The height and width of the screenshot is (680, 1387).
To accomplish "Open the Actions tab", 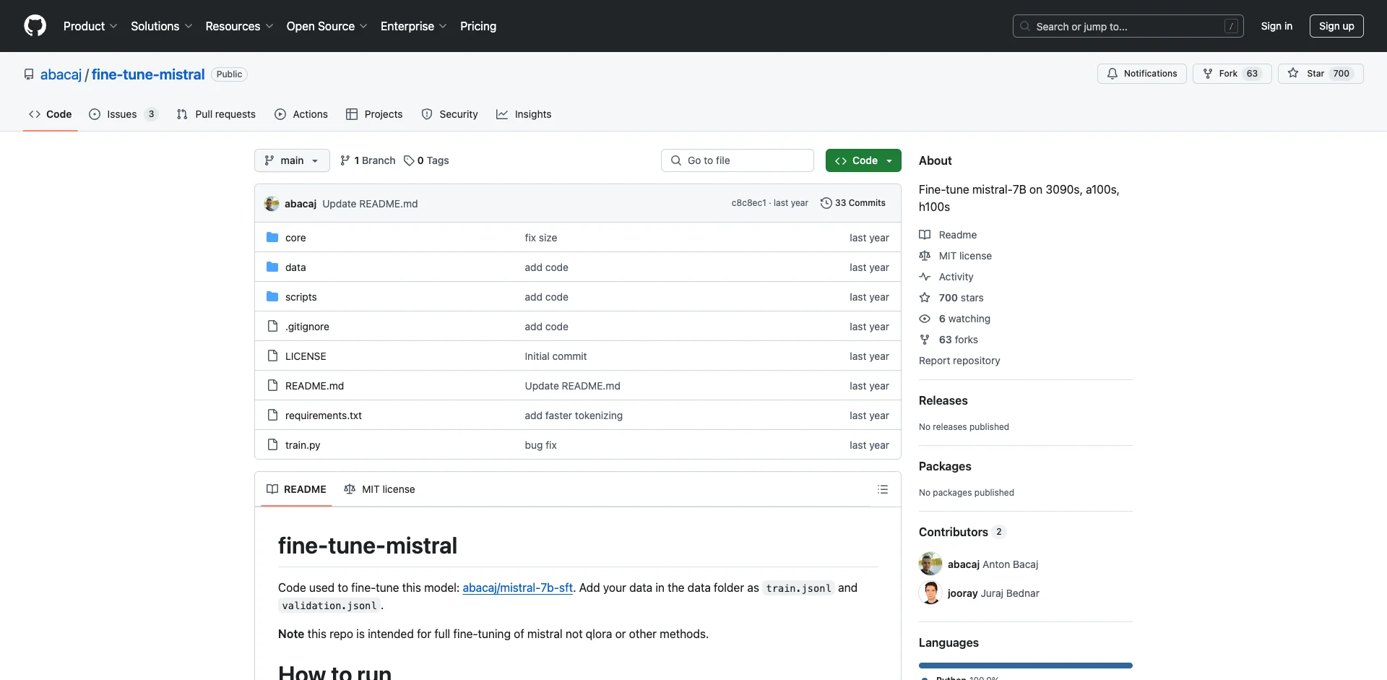I will (301, 114).
